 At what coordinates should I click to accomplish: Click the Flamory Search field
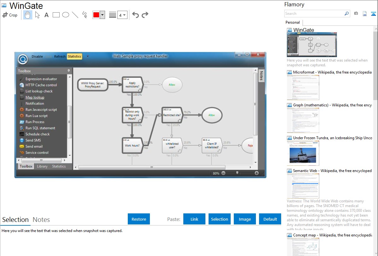point(314,14)
